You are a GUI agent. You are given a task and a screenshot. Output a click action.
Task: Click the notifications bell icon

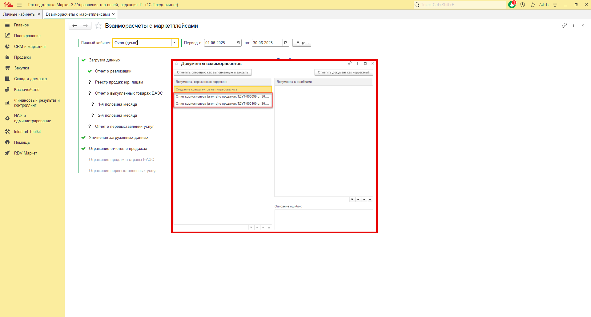512,5
